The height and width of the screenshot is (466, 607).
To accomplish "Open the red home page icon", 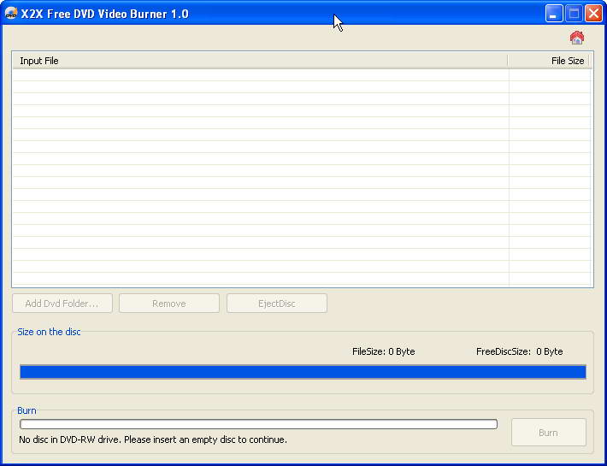I will coord(577,38).
